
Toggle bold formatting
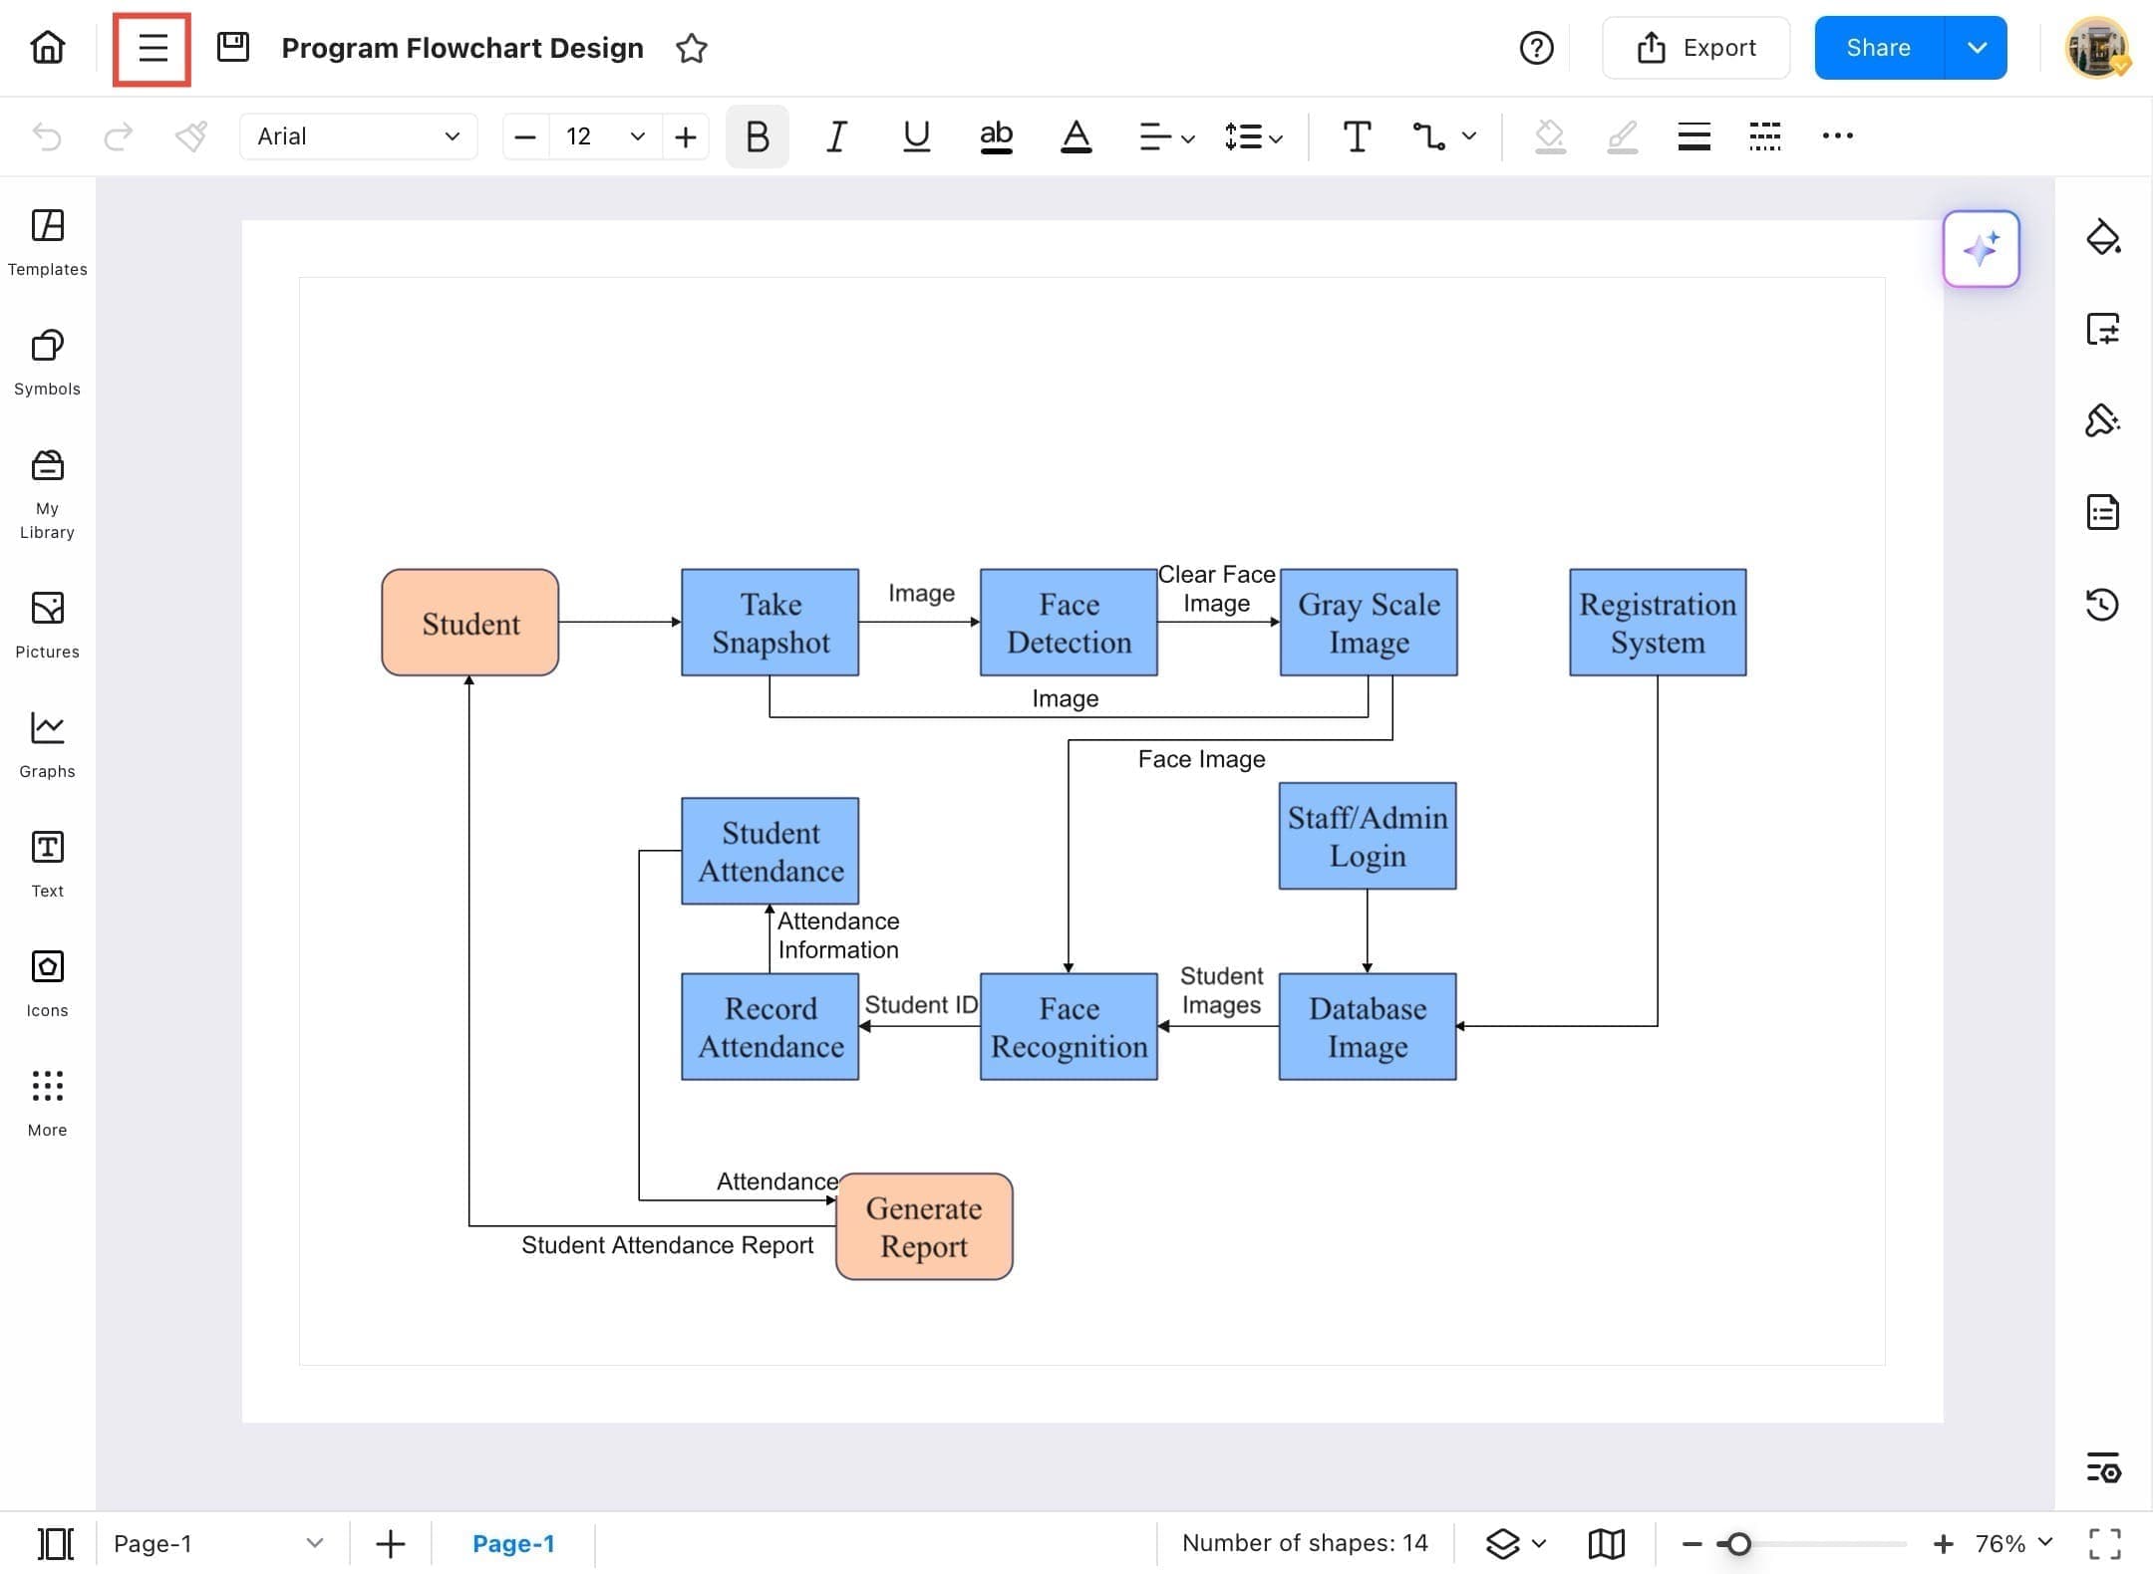(x=757, y=136)
